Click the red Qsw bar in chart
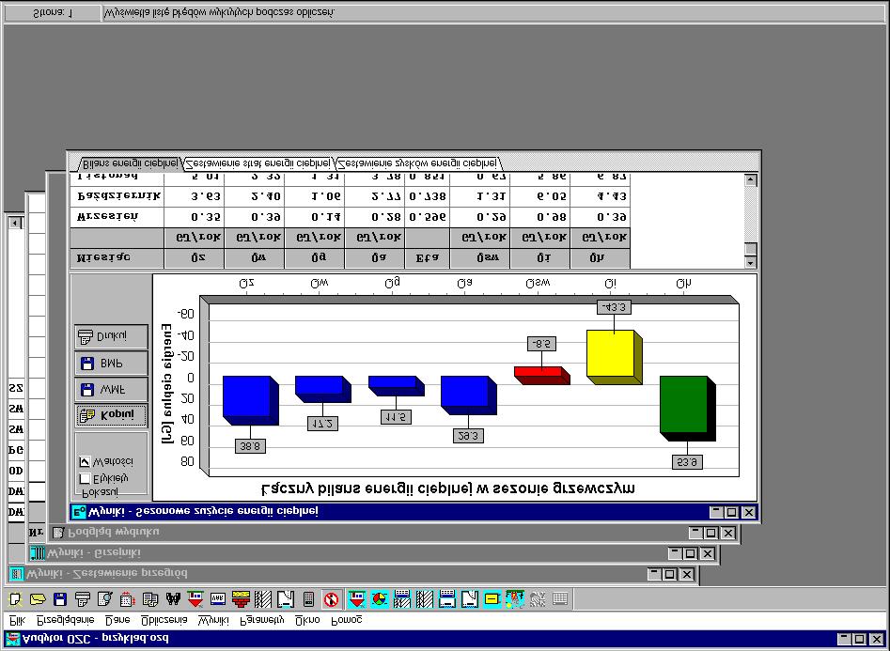This screenshot has height=651, width=890. [x=541, y=375]
